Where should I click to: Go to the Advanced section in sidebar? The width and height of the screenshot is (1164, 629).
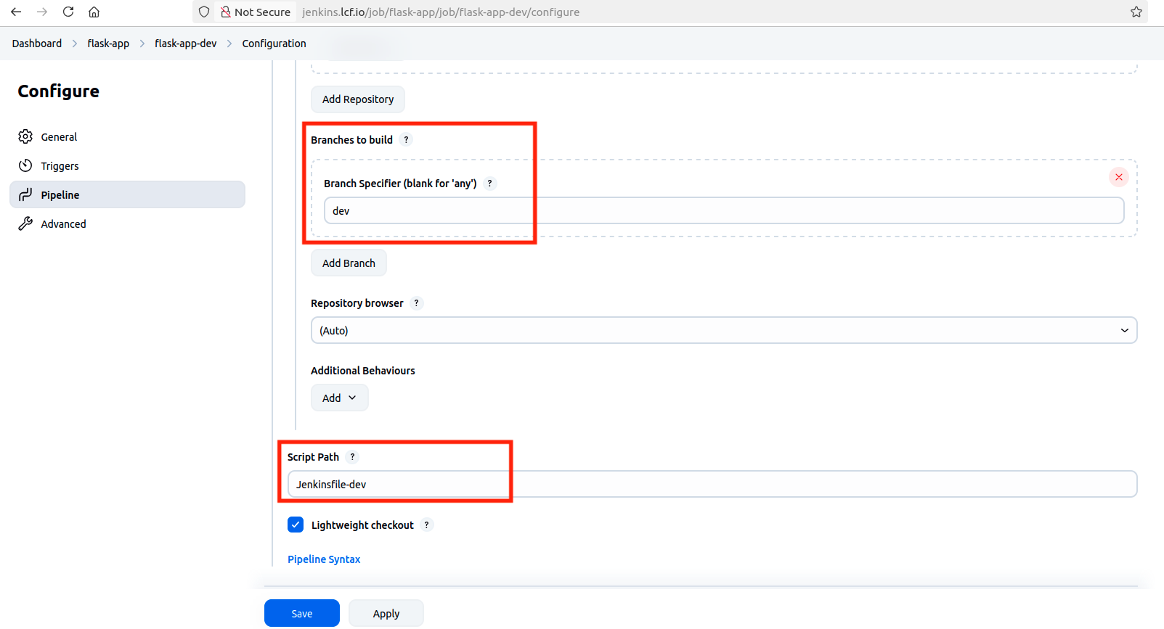[63, 224]
